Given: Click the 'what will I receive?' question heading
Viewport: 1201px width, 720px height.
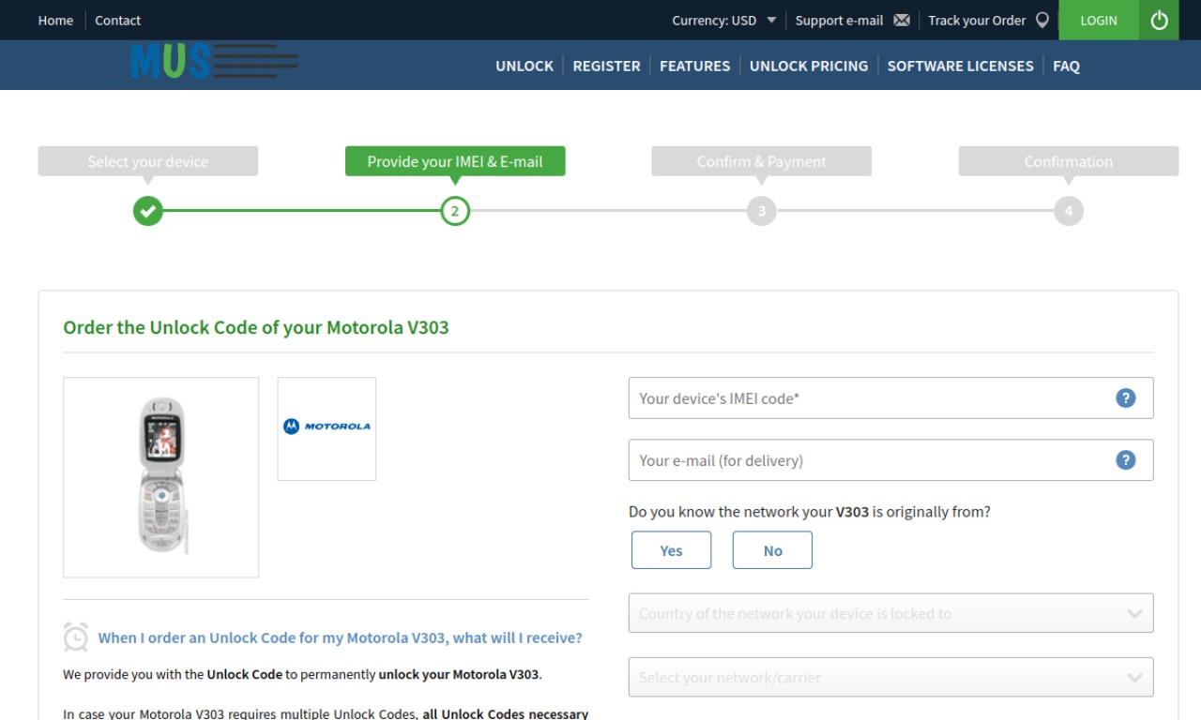Looking at the screenshot, I should pyautogui.click(x=340, y=637).
